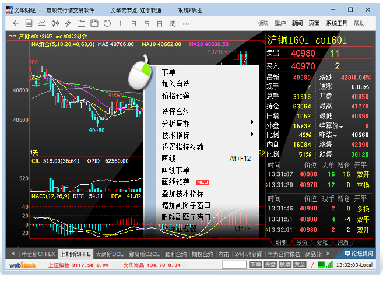The width and height of the screenshot is (383, 281).
Task: Choose 加入自选 from the context menu
Action: [x=175, y=84]
